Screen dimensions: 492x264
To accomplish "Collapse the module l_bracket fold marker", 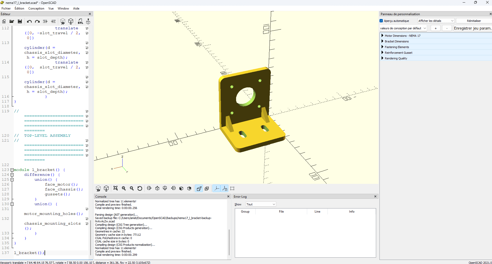I will (x=12, y=170).
